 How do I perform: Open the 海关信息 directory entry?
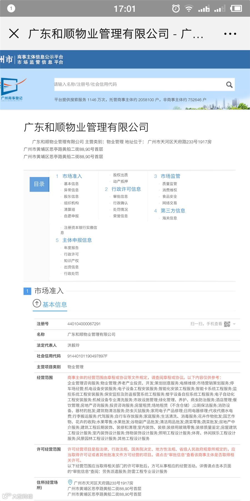coord(170,218)
